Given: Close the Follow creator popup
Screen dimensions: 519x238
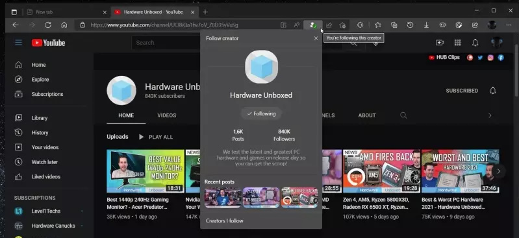Looking at the screenshot, I should point(316,38).
